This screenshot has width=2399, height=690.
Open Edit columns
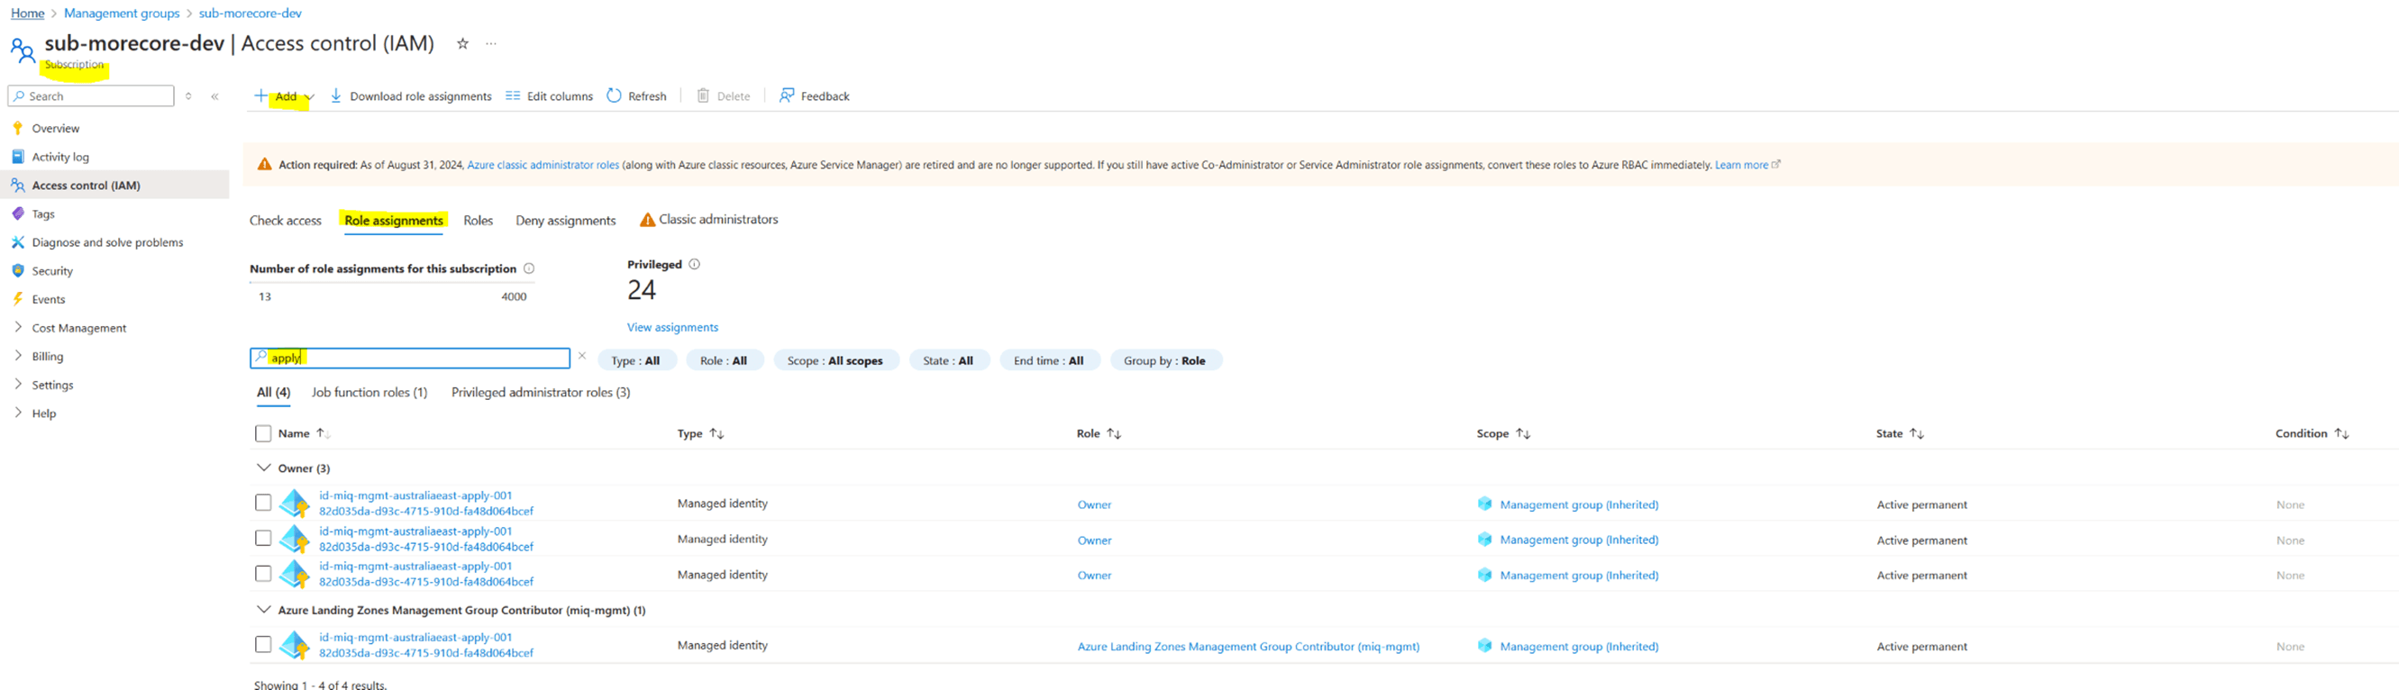[550, 95]
